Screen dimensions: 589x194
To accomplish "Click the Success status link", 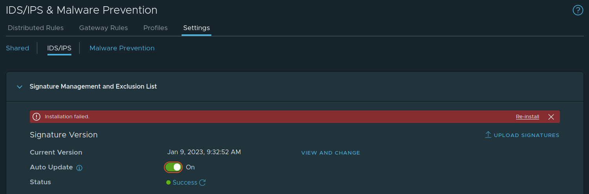I will coord(185,182).
